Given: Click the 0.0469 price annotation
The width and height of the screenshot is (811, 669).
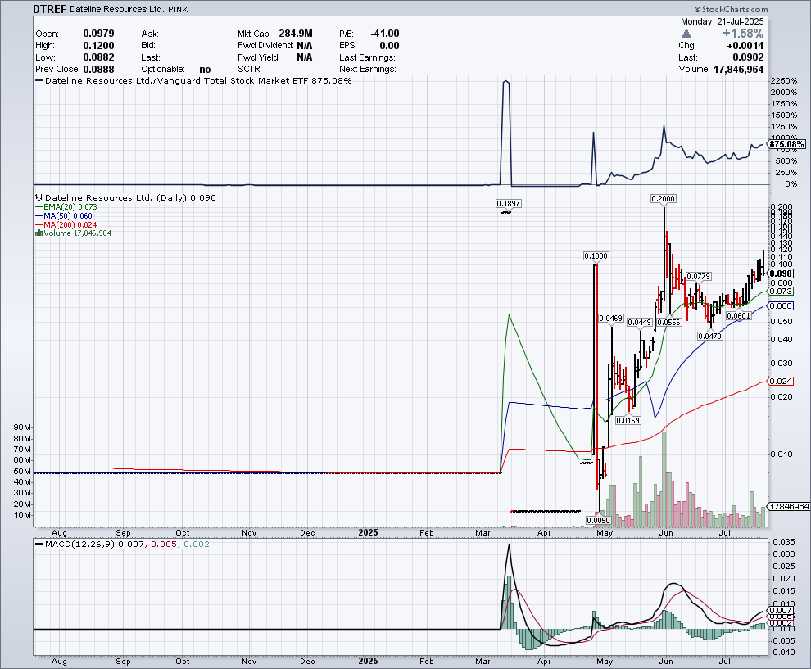Looking at the screenshot, I should click(611, 319).
